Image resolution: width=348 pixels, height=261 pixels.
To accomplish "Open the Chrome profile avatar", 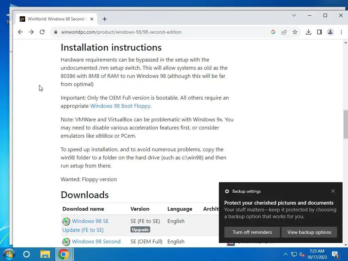I will [x=330, y=32].
